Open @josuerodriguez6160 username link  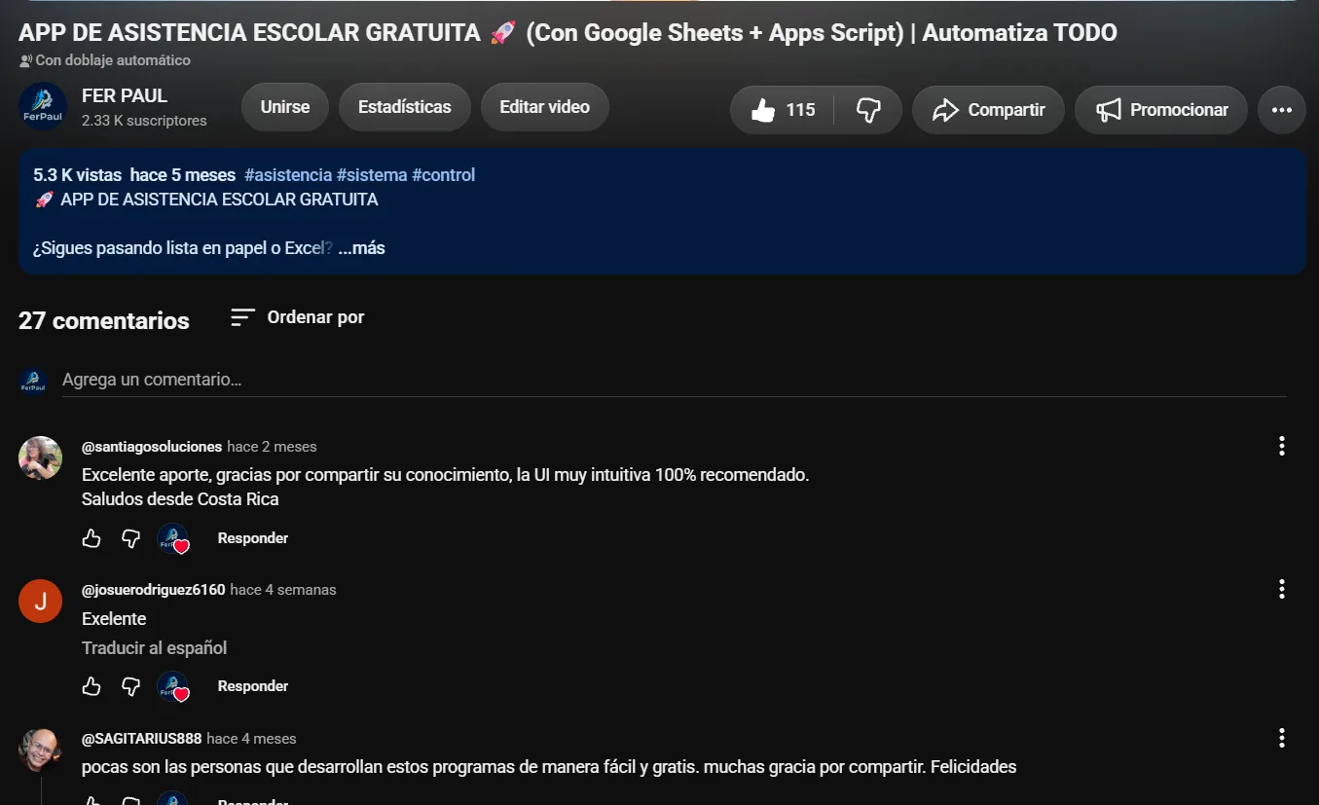[x=154, y=590]
